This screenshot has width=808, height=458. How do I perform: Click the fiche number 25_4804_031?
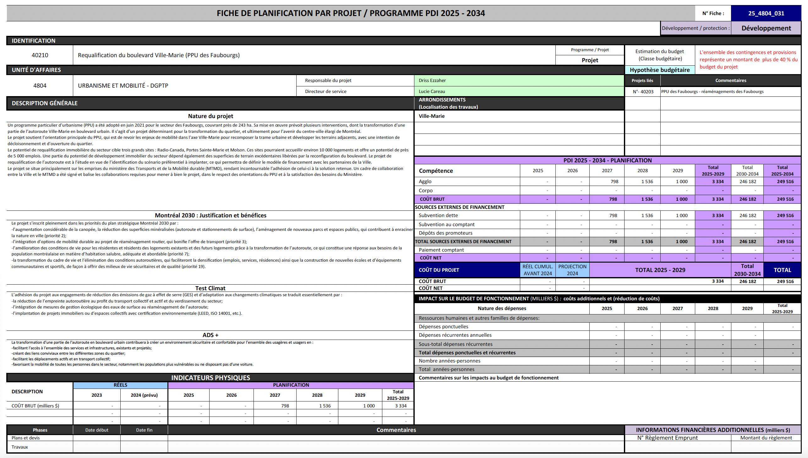click(x=766, y=13)
